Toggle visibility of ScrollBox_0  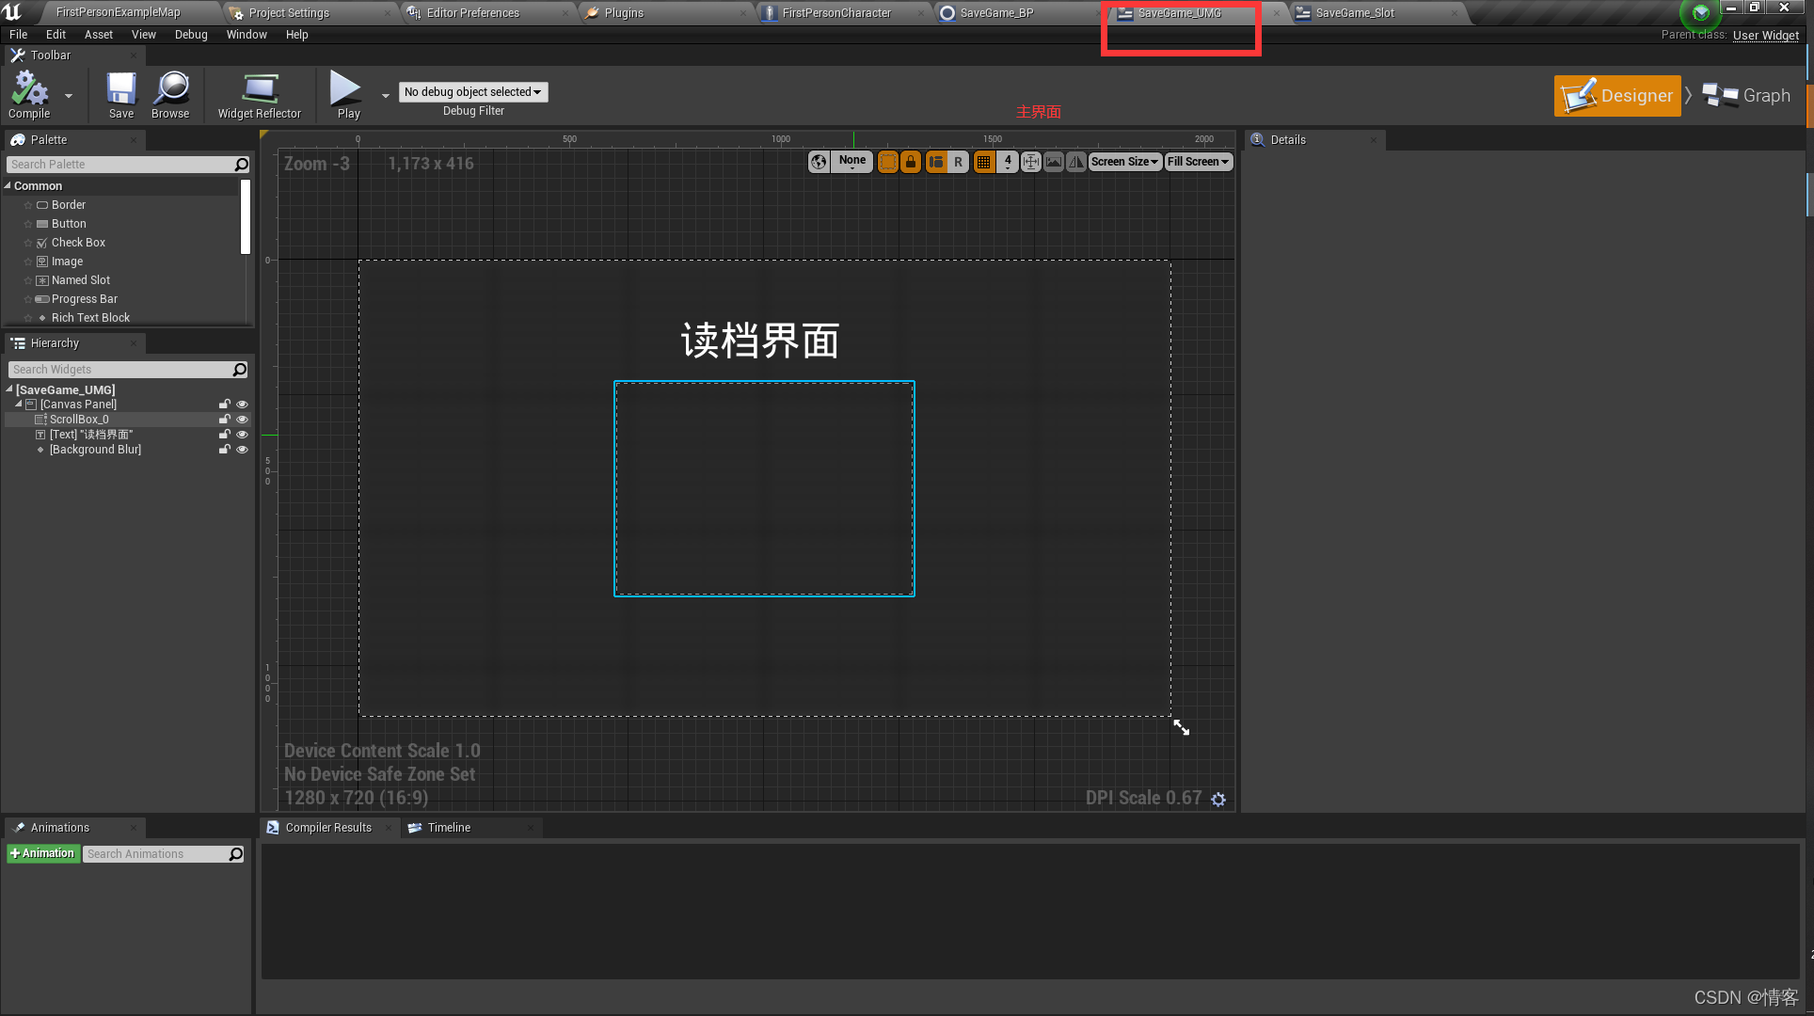[242, 420]
